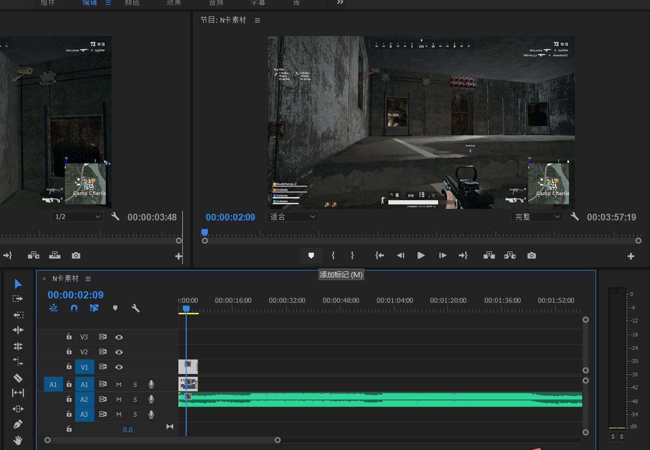Open the 1/2 resolution dropdown in Source monitor
The height and width of the screenshot is (450, 650).
(77, 217)
